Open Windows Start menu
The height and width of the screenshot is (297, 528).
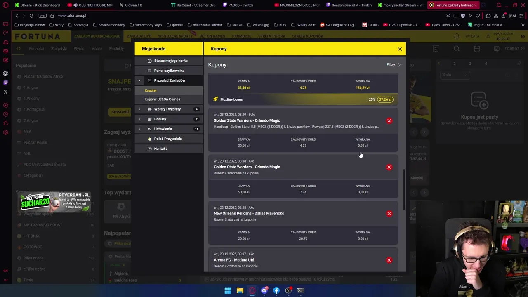pos(228,291)
